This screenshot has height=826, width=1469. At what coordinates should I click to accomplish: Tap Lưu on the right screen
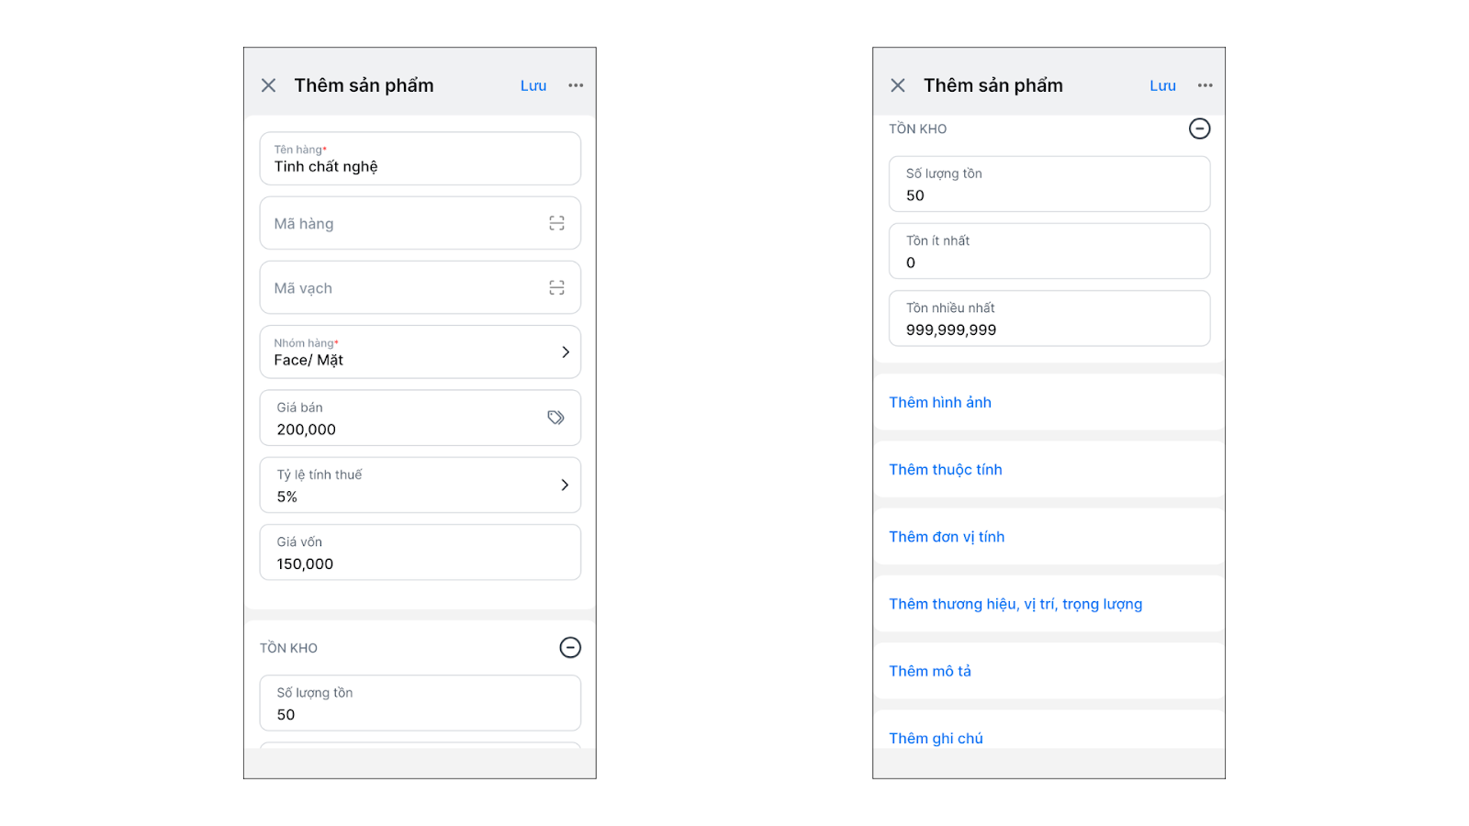(x=1162, y=85)
